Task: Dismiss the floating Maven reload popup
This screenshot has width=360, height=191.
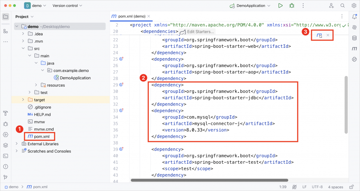Action: pos(328,35)
